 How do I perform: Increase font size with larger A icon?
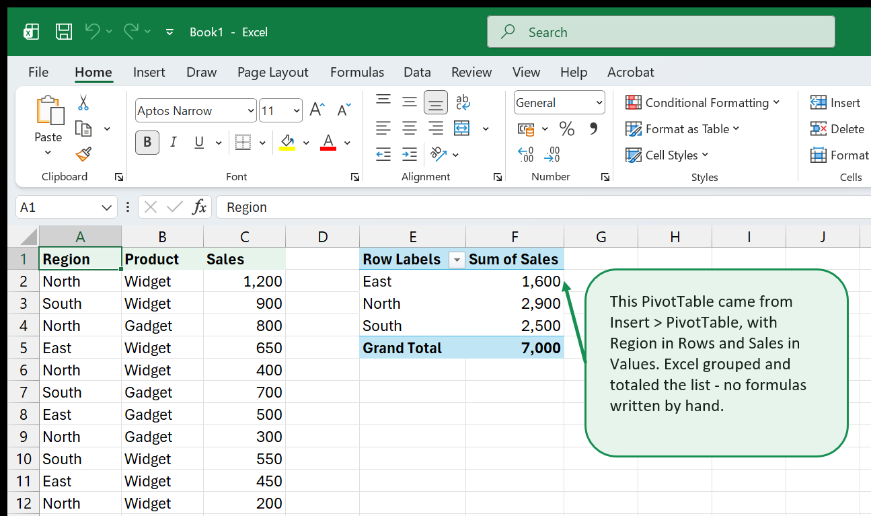[x=317, y=110]
